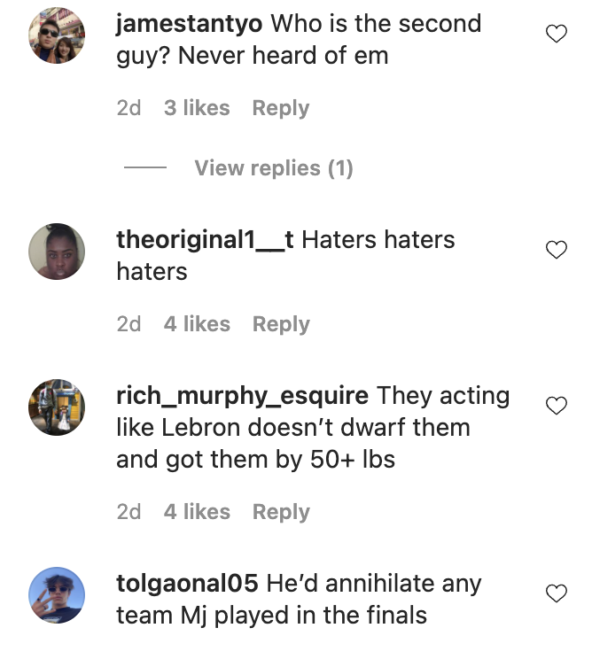Heart rich_murphy_esquire's comment

[556, 407]
